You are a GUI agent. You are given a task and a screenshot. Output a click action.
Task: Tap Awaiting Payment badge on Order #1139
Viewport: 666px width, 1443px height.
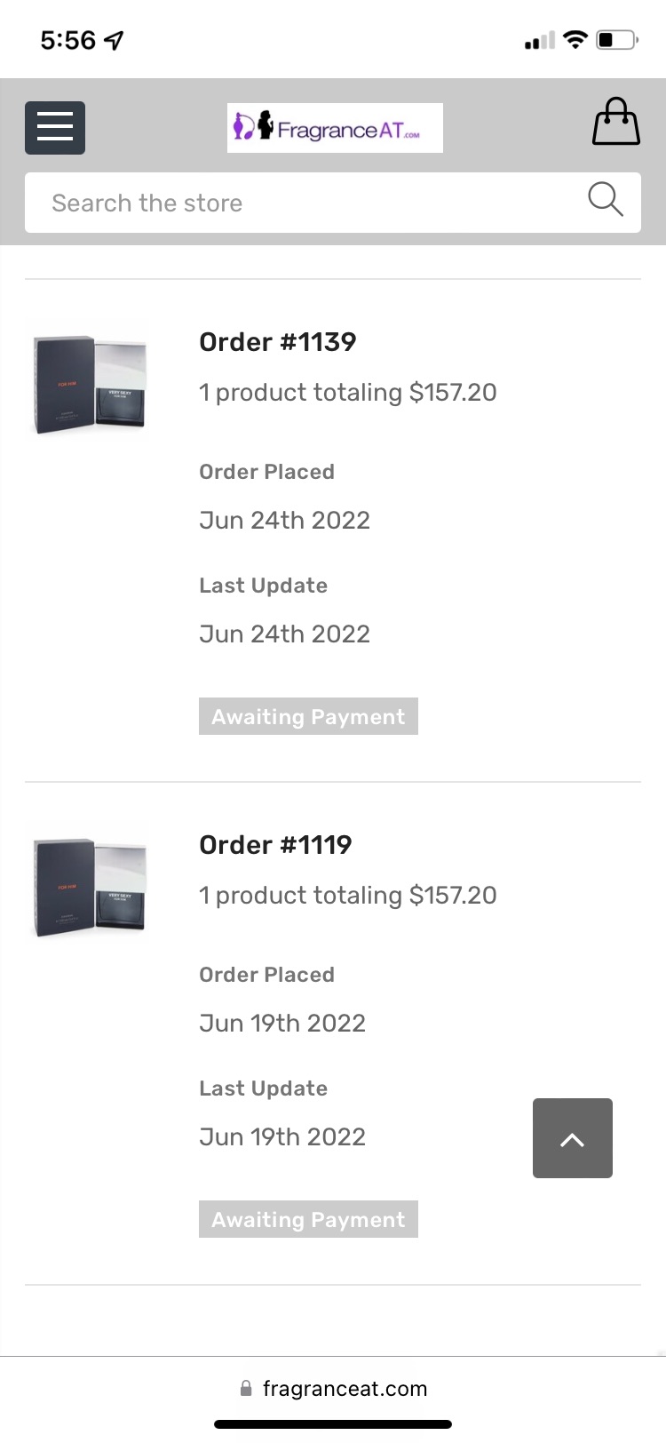[x=308, y=717]
